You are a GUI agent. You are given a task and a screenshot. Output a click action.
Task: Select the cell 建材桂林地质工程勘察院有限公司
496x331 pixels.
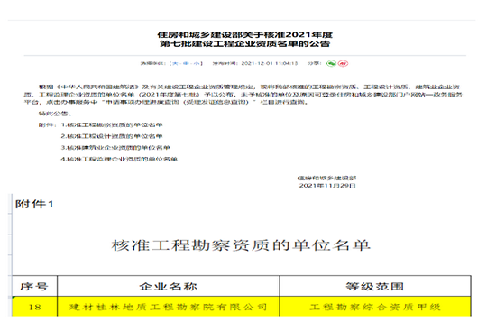(x=169, y=307)
